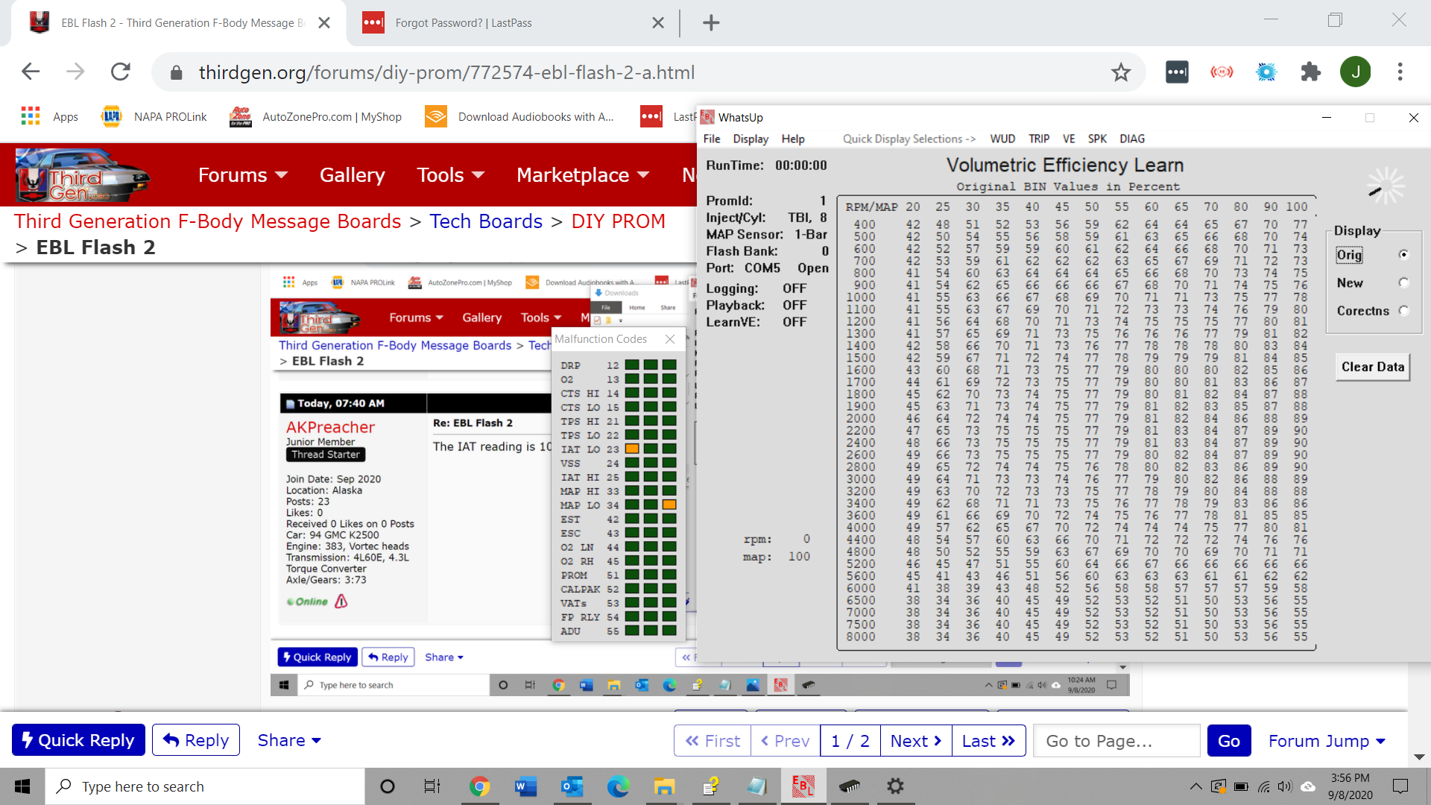Reload the page with refresh icon

[x=120, y=72]
